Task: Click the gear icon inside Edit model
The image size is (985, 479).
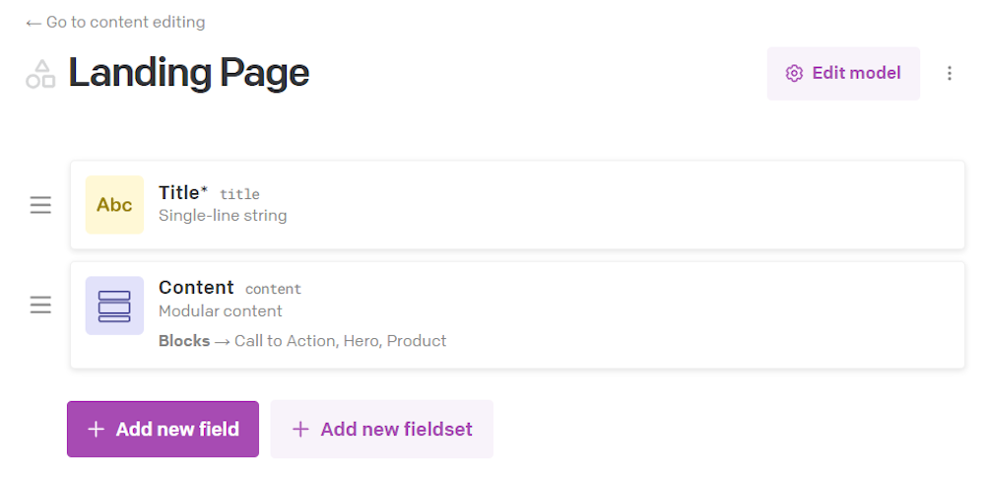Action: click(794, 74)
